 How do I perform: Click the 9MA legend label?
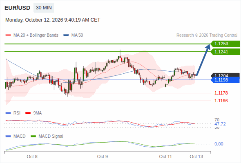coord(38,113)
